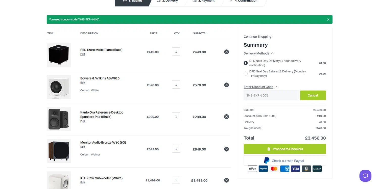Viewport: 379px width, 189px height.
Task: Click quantity box for REL Tzero MKIII
Action: 176,51
